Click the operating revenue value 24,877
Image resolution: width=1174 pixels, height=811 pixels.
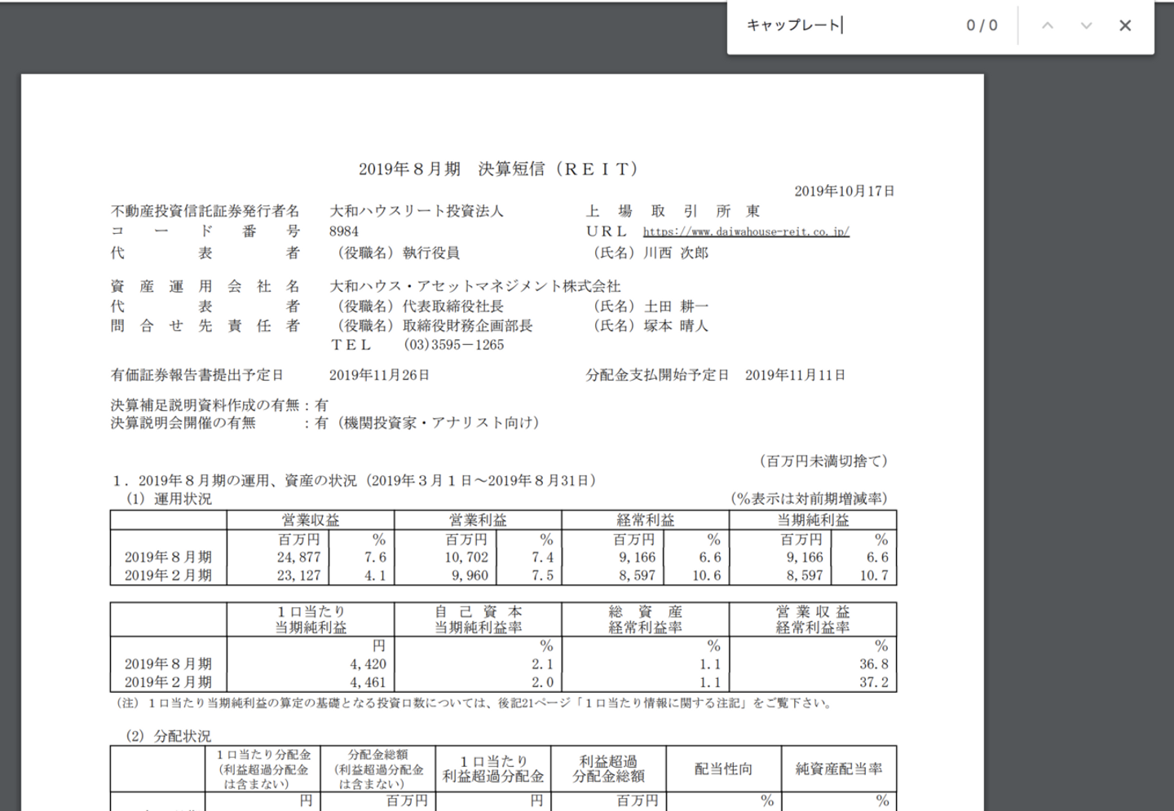(x=298, y=558)
